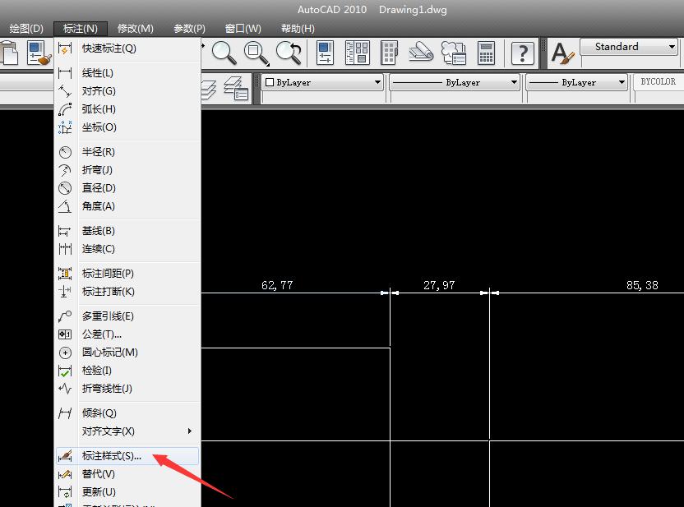Open the 窗口(W) menu
The image size is (684, 507).
pos(243,28)
